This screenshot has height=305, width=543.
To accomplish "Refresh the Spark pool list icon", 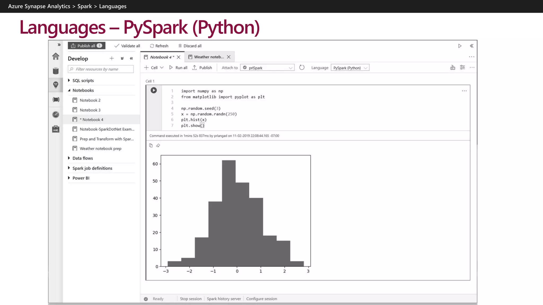I will (302, 68).
